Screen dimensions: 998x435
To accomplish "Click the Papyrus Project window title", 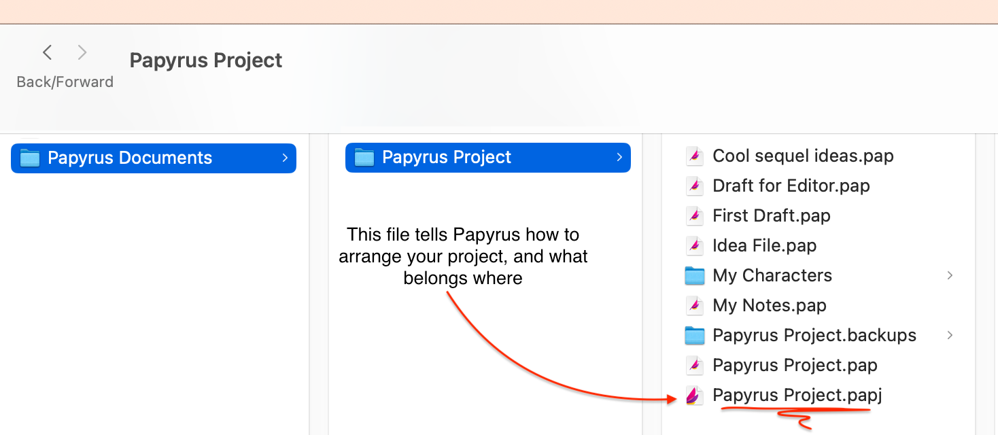I will 206,60.
